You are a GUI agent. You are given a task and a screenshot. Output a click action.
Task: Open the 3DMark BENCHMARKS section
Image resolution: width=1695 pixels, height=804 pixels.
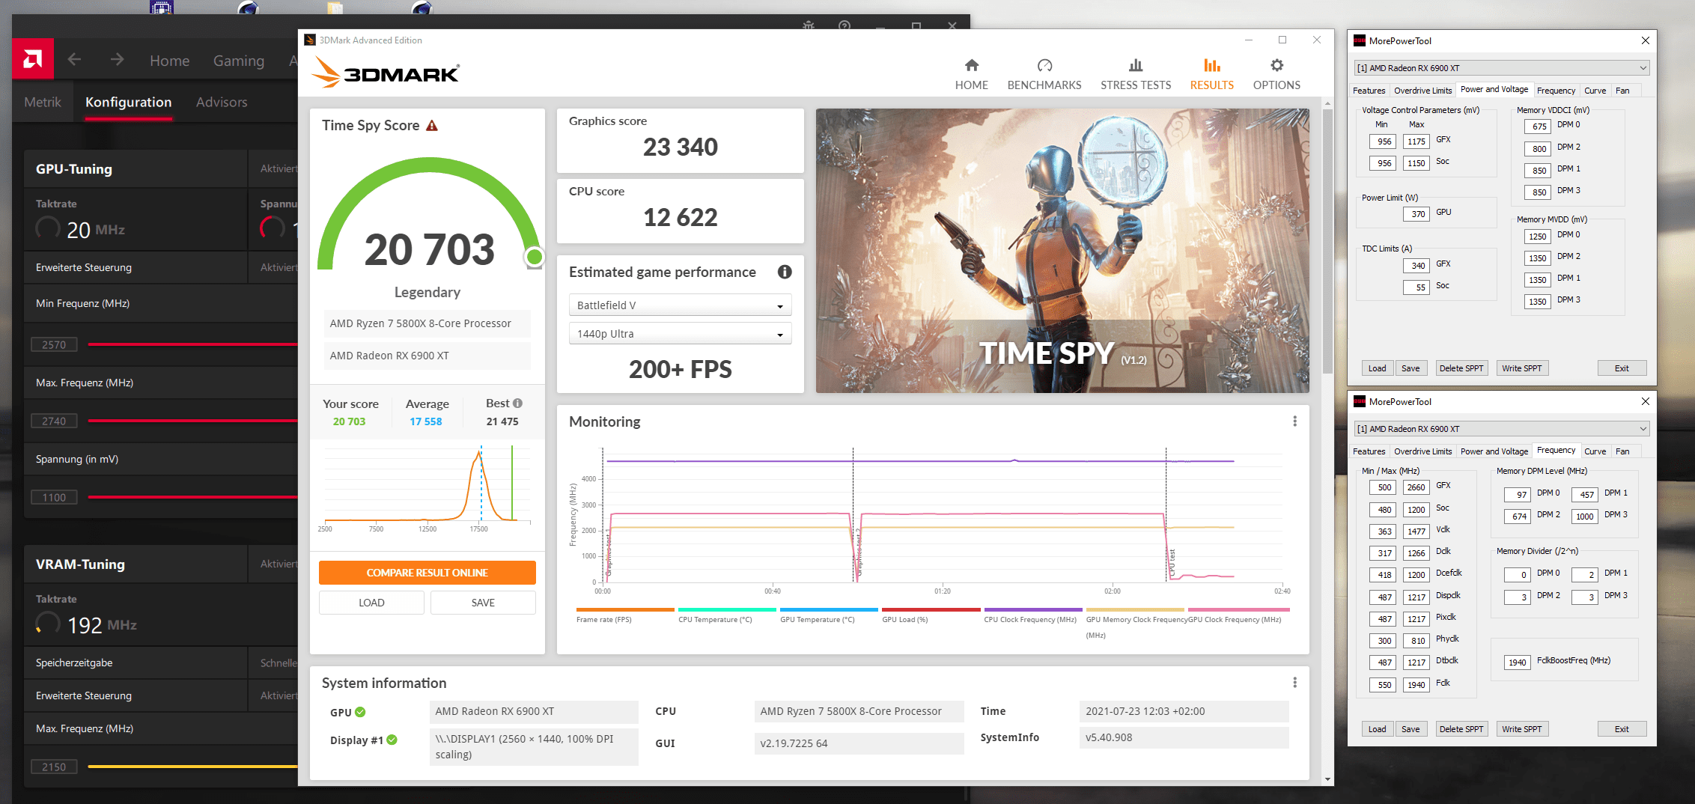coord(1044,74)
